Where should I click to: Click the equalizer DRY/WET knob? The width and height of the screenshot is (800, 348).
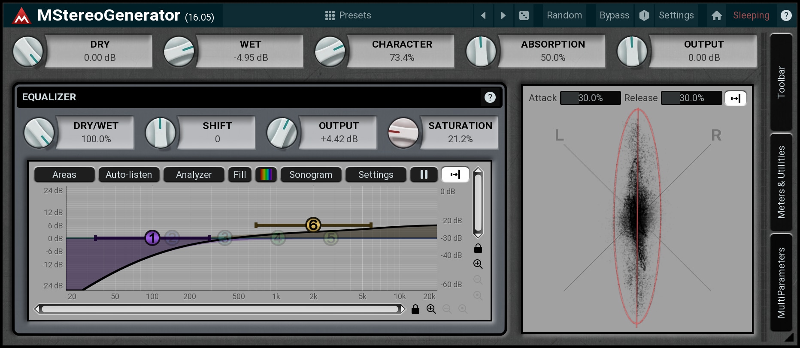point(39,133)
